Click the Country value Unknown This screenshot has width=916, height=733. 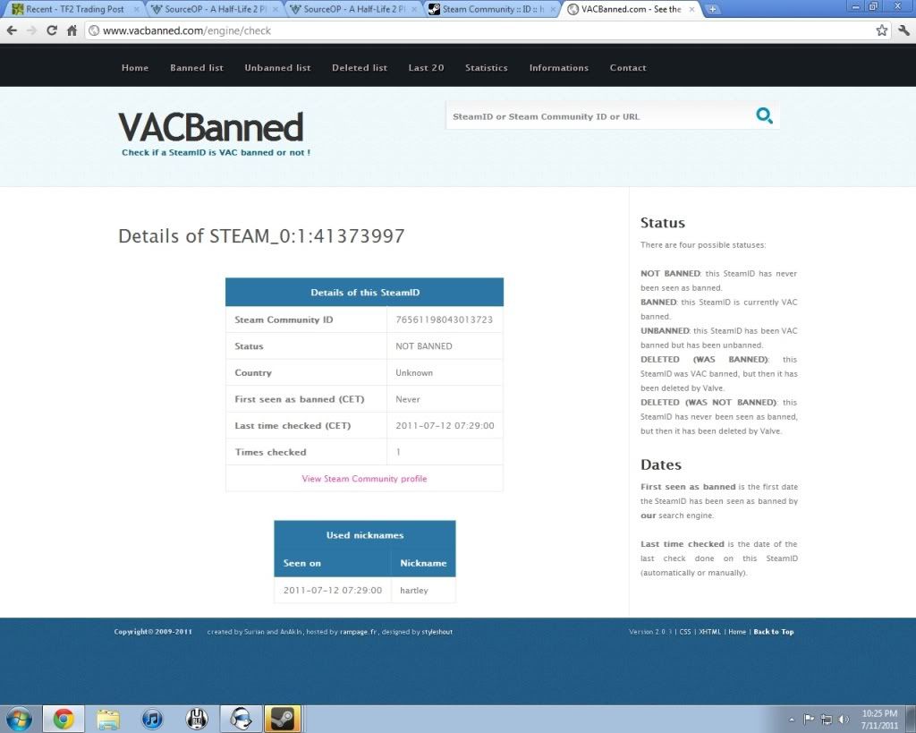tap(414, 373)
